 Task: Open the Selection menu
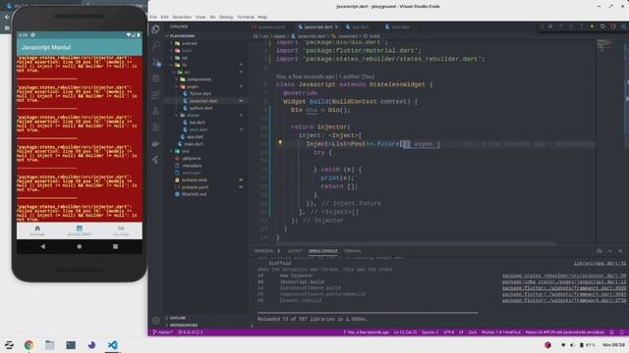point(182,17)
